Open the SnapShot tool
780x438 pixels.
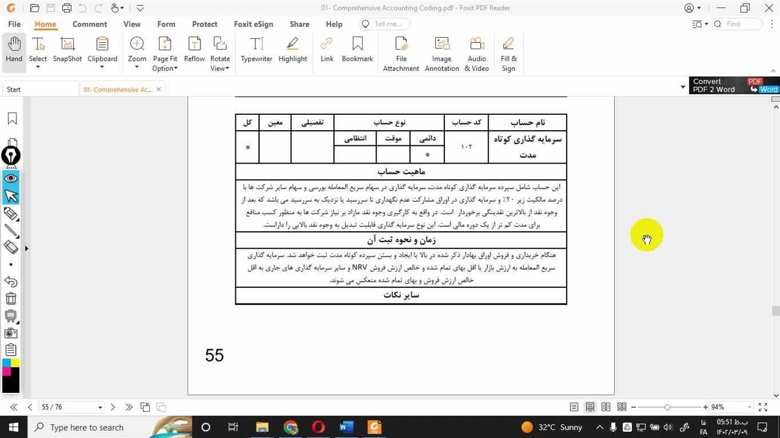click(x=67, y=50)
